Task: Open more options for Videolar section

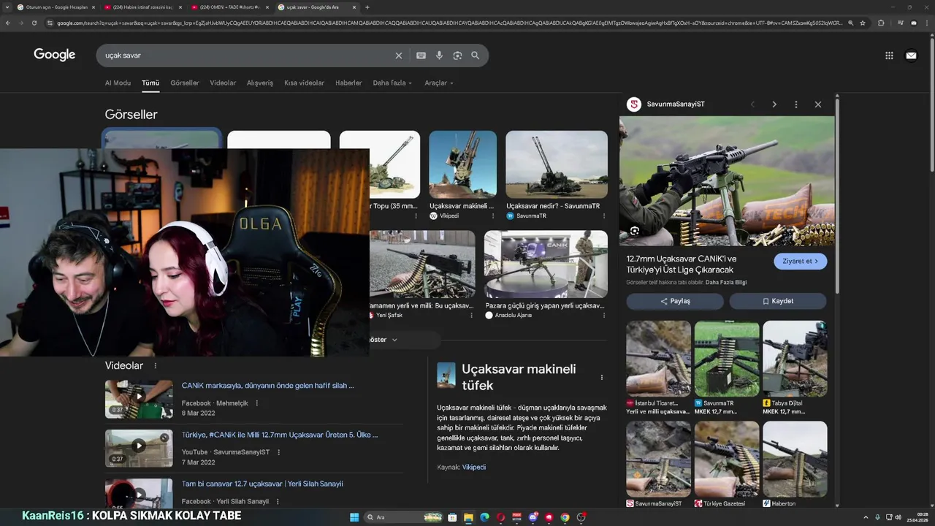Action: point(155,365)
